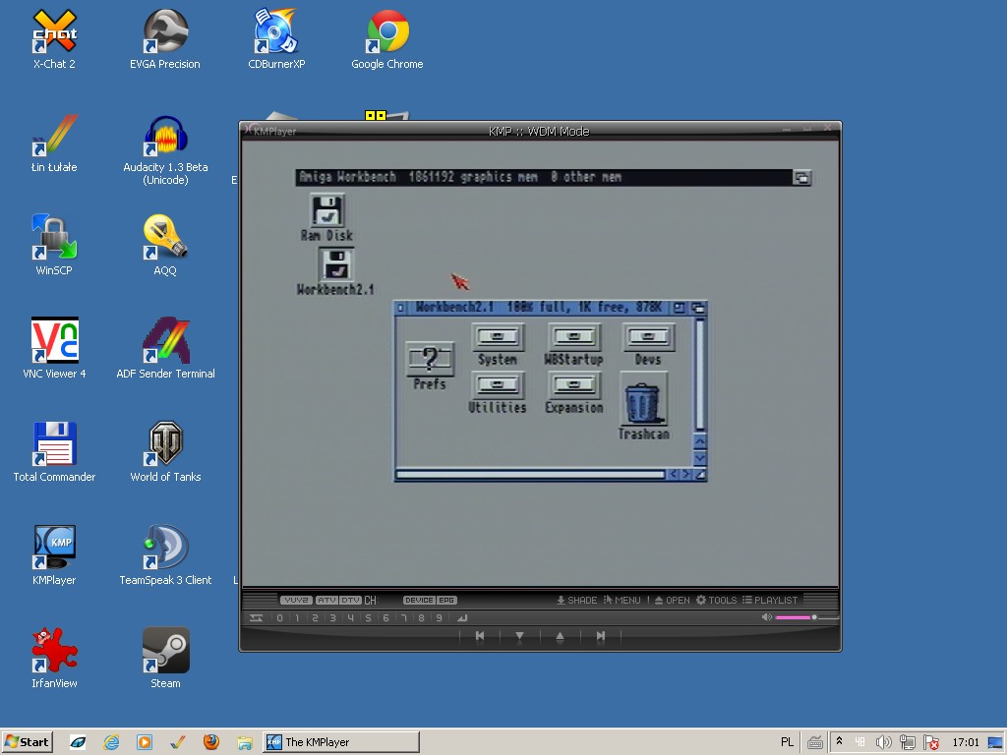
Task: Open KMPlayer TOOLS menu
Action: tap(717, 601)
